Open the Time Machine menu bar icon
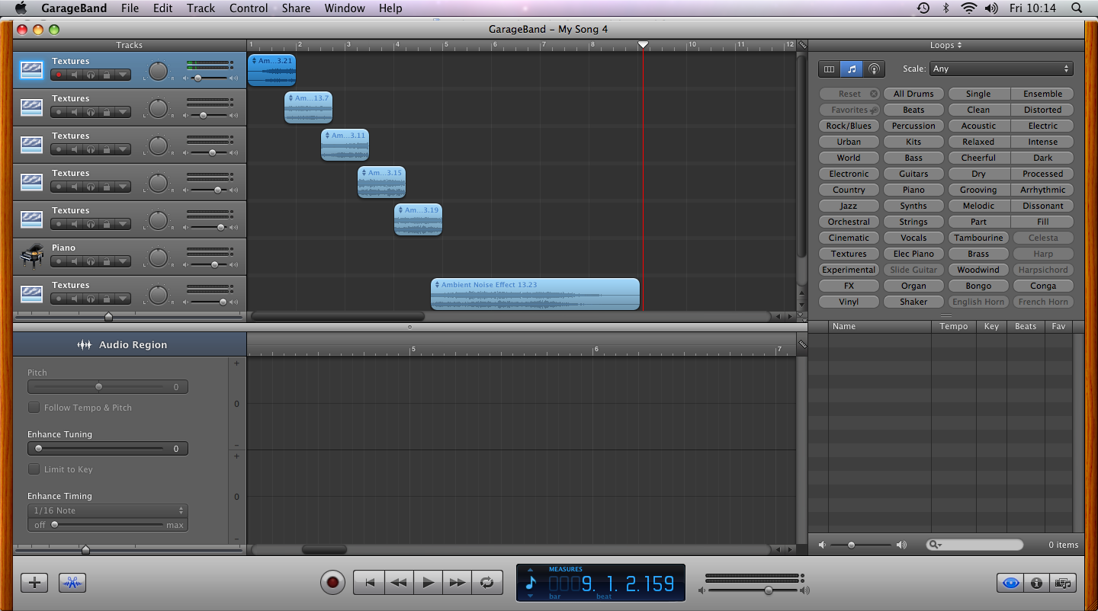 point(923,8)
